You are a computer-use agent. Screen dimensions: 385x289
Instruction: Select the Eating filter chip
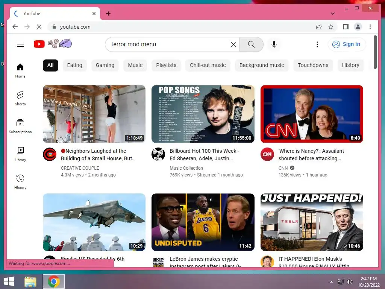75,65
